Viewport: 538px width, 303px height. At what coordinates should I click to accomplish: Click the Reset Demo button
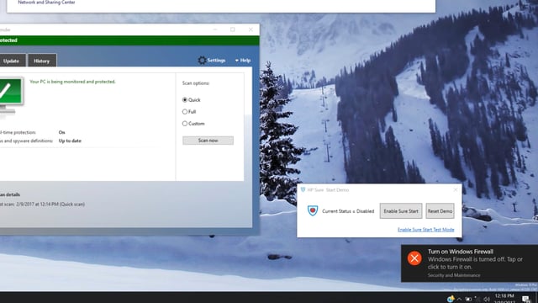pos(440,211)
